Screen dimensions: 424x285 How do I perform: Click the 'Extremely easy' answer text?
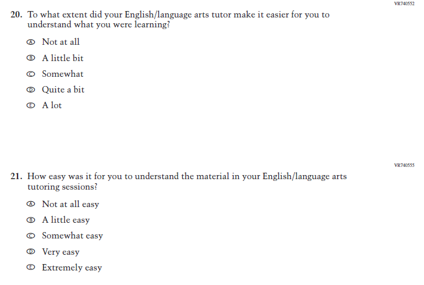coord(72,268)
